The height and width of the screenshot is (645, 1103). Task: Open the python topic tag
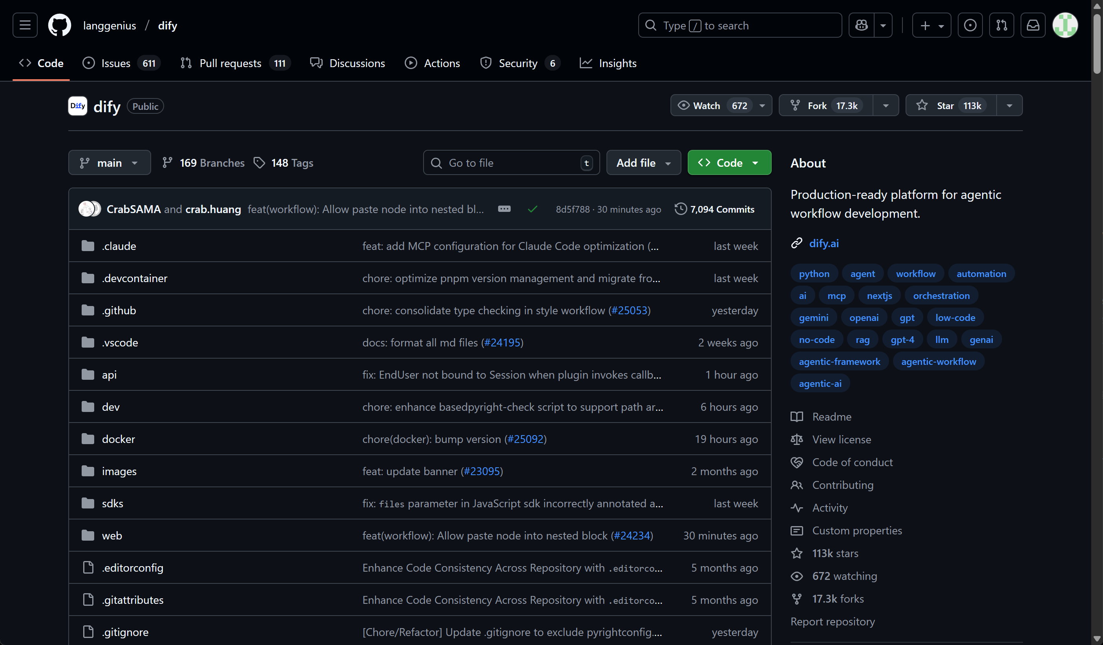[814, 273]
